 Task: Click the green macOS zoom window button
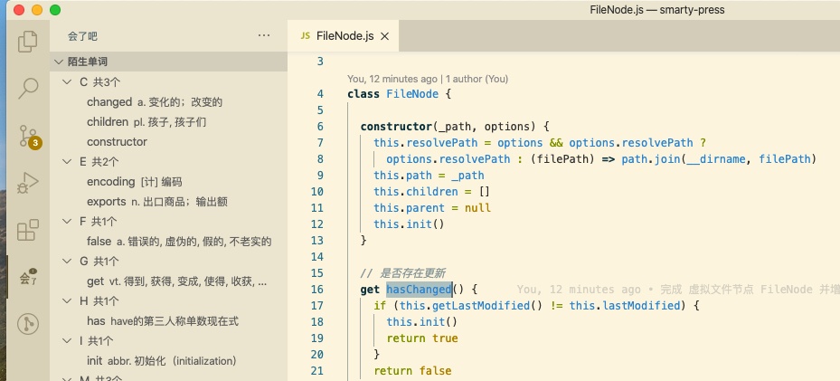54,10
